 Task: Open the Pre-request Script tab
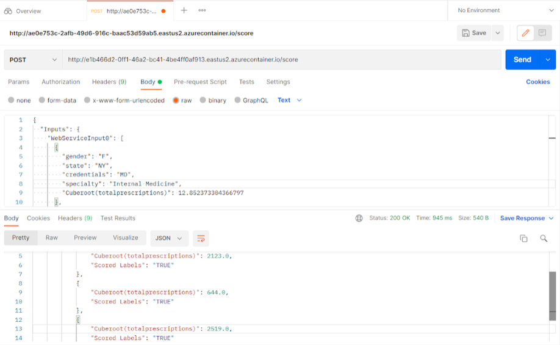click(x=200, y=82)
